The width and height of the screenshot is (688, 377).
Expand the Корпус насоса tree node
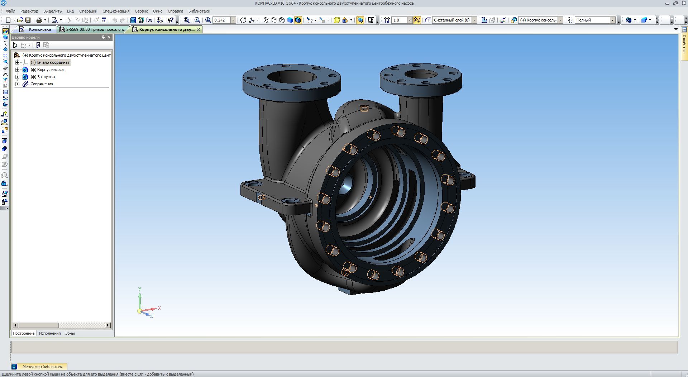click(x=17, y=70)
